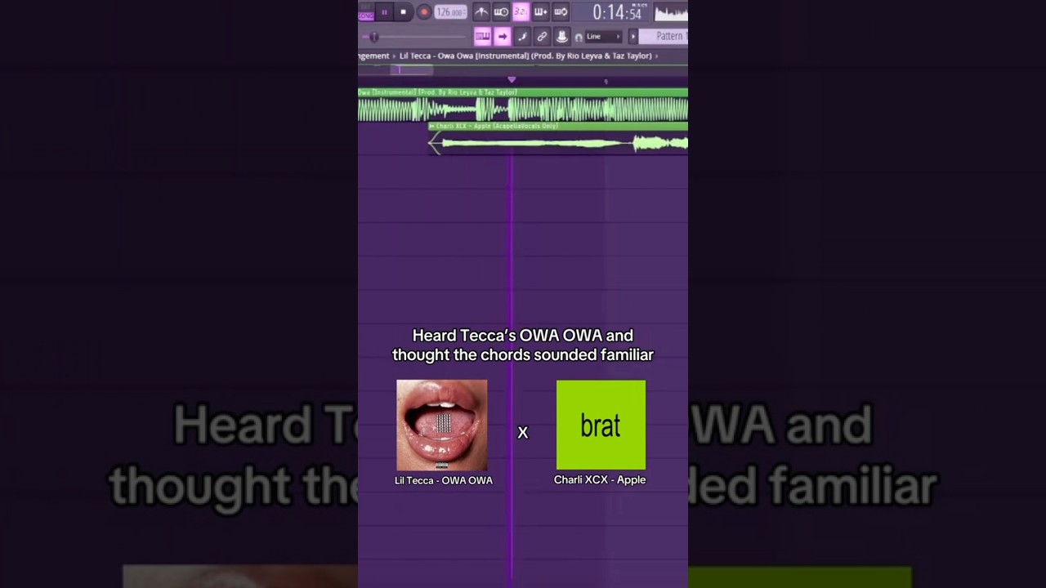The image size is (1046, 588).
Task: Select the Owa Owa Instrumental audio clip title
Action: [438, 92]
